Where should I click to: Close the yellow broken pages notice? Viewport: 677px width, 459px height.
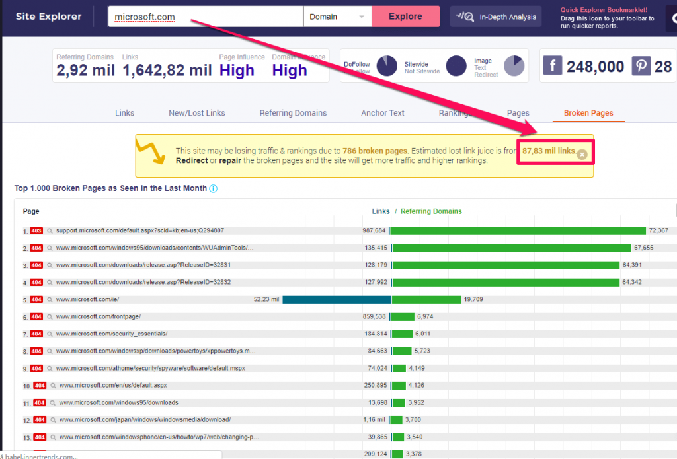coord(582,155)
